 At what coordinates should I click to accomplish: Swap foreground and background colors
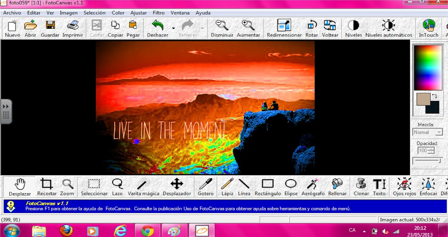point(434,96)
